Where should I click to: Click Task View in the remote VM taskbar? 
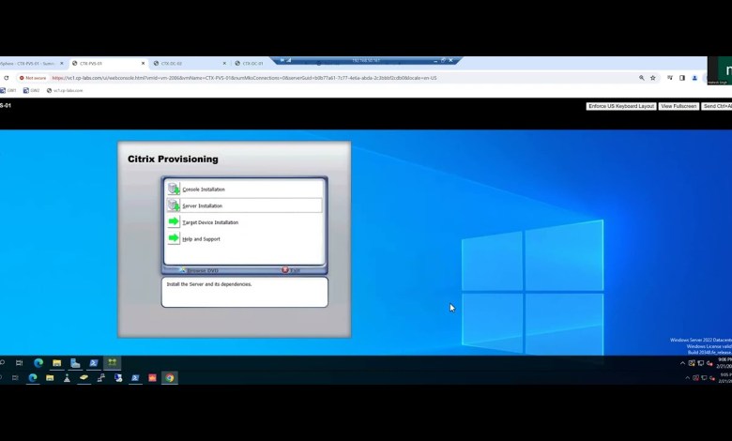pyautogui.click(x=19, y=362)
